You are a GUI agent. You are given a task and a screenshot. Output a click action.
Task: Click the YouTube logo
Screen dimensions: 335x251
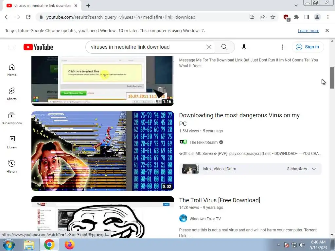click(x=38, y=47)
